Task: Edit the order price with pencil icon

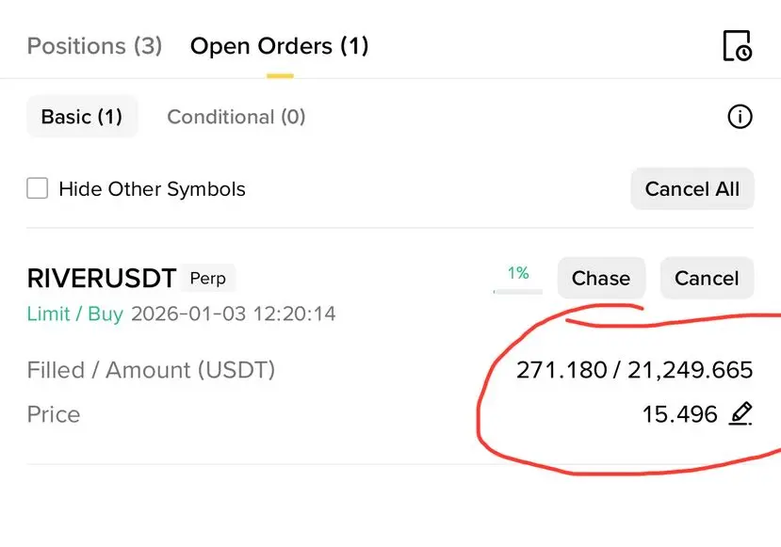Action: tap(741, 413)
